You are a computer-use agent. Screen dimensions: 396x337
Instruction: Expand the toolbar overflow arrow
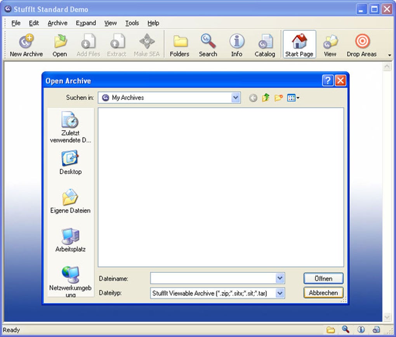(390, 55)
